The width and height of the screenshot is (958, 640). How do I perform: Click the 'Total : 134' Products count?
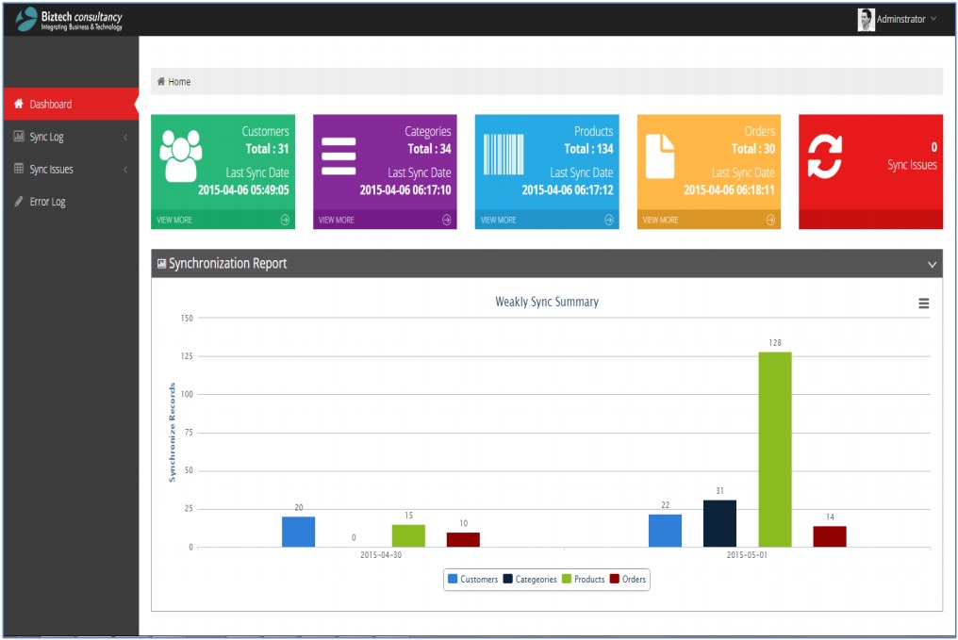tap(588, 148)
